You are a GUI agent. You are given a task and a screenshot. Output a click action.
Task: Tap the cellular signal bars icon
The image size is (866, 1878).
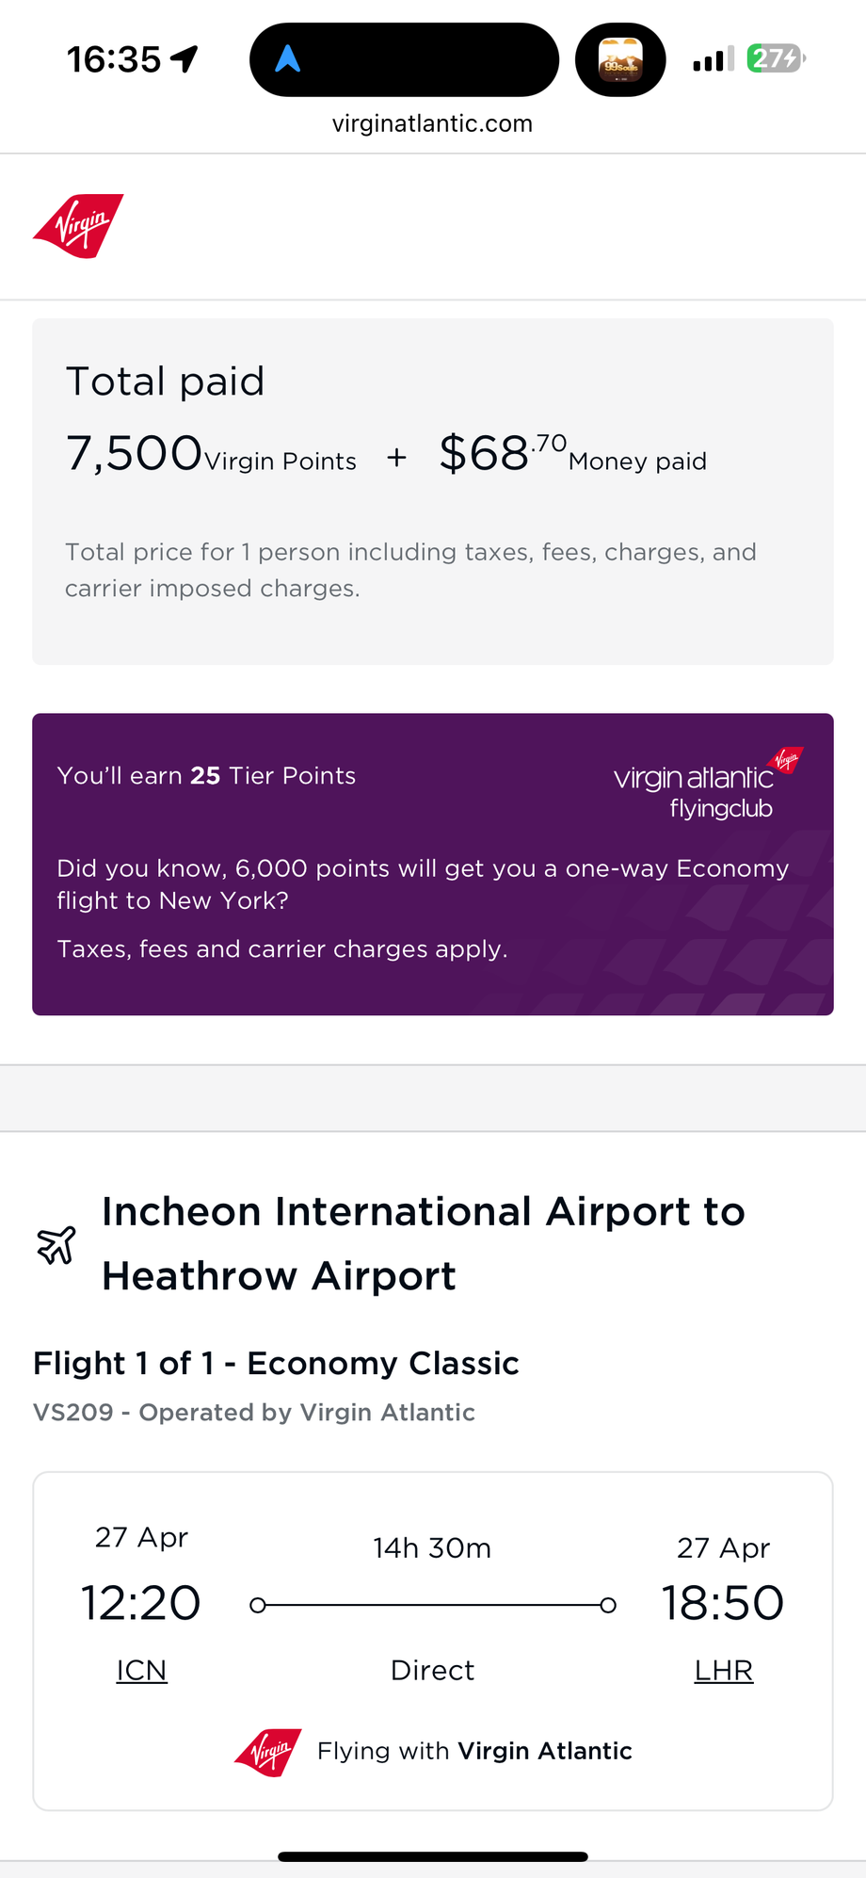[714, 59]
